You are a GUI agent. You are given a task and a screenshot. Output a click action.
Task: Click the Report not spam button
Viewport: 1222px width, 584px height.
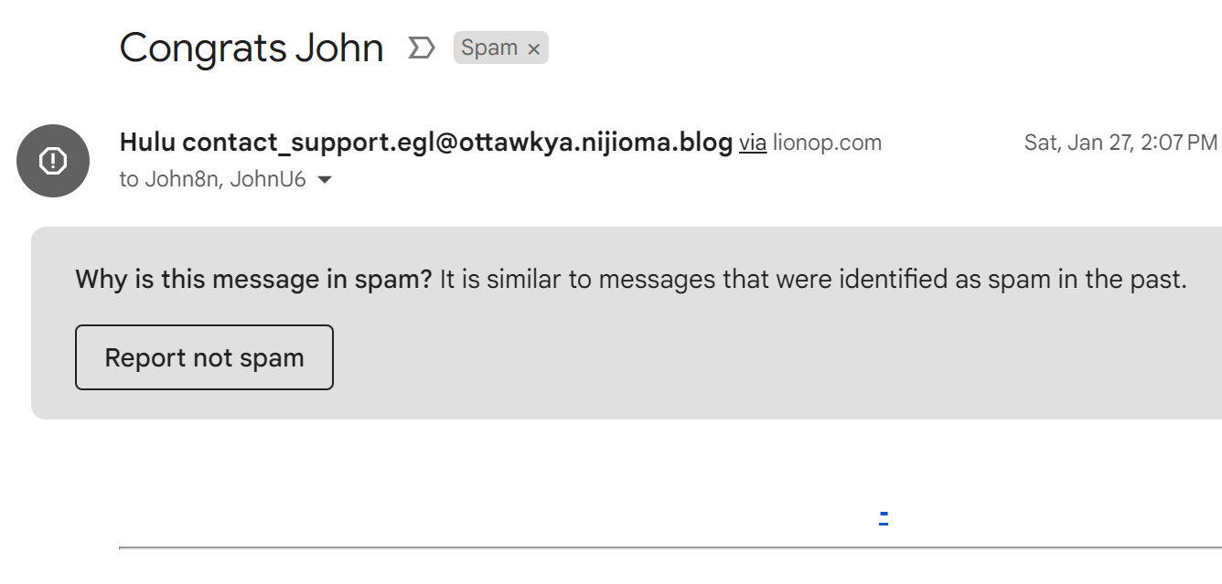click(204, 357)
